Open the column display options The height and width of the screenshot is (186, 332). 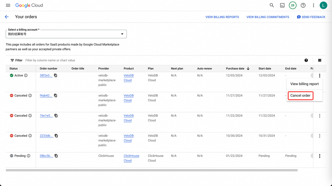coord(320,60)
